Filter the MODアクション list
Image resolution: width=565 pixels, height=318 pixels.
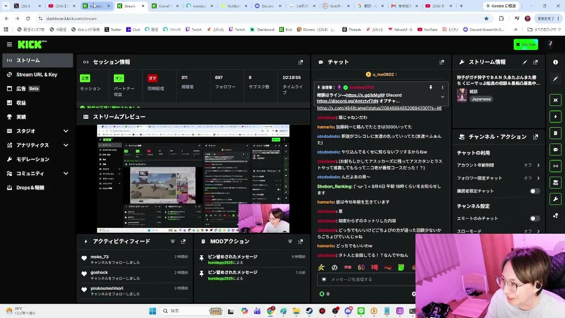tap(290, 242)
